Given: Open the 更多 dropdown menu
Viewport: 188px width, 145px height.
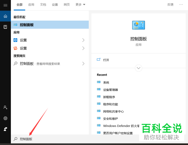Looking at the screenshot, I should [x=80, y=4].
